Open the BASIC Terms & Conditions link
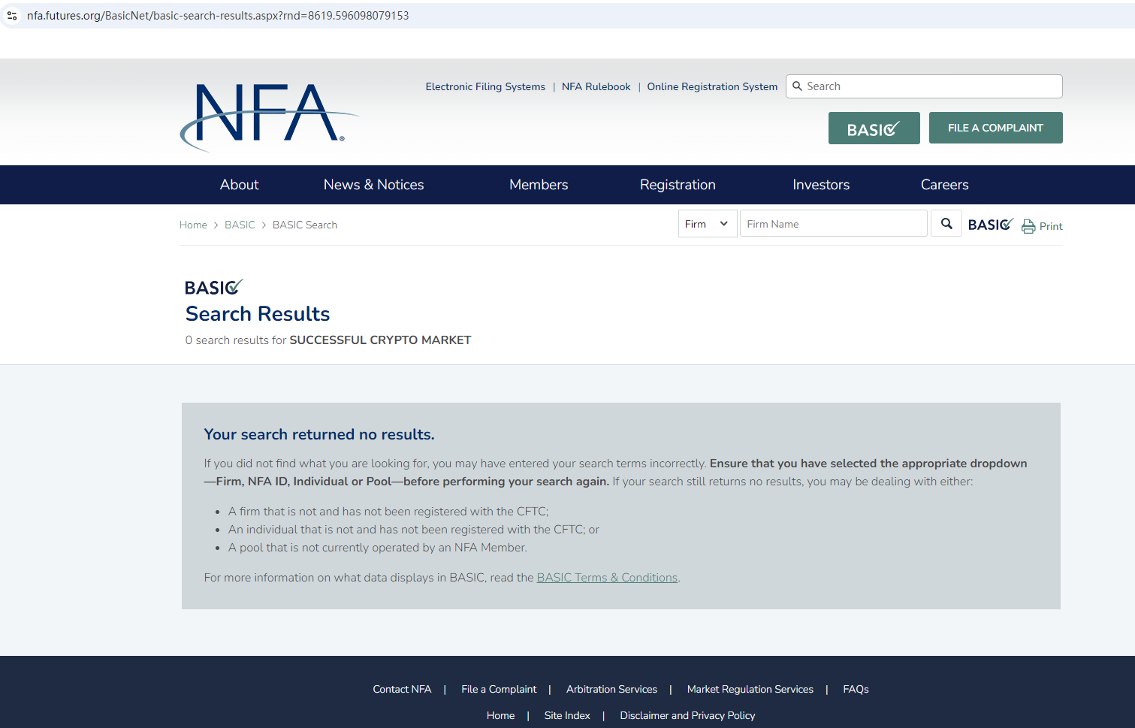1135x728 pixels. point(607,578)
